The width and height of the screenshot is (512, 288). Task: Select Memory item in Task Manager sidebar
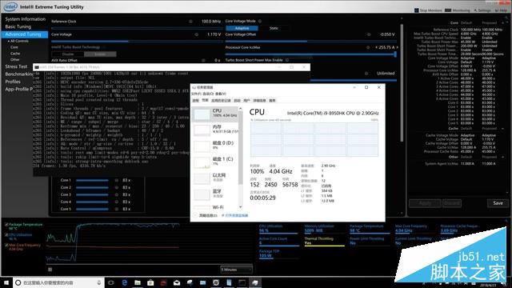(x=215, y=130)
